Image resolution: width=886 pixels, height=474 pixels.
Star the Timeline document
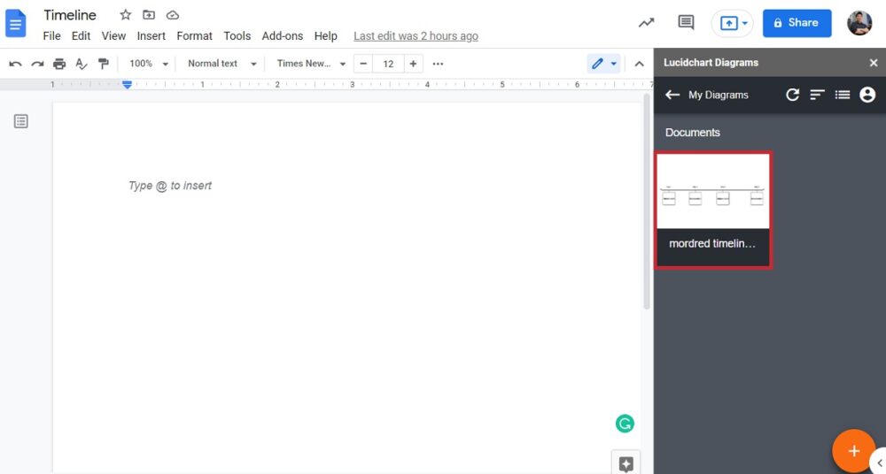[126, 15]
